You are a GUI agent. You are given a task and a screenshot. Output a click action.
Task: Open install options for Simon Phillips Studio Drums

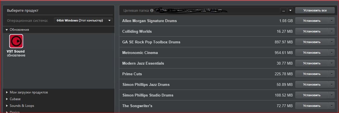pyautogui.click(x=331, y=95)
